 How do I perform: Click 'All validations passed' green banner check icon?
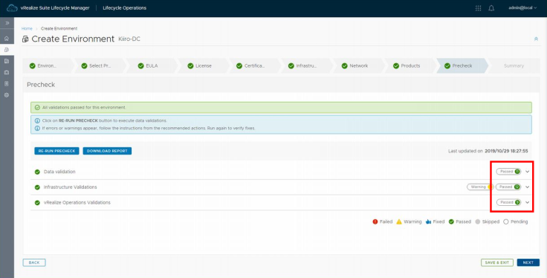(37, 108)
